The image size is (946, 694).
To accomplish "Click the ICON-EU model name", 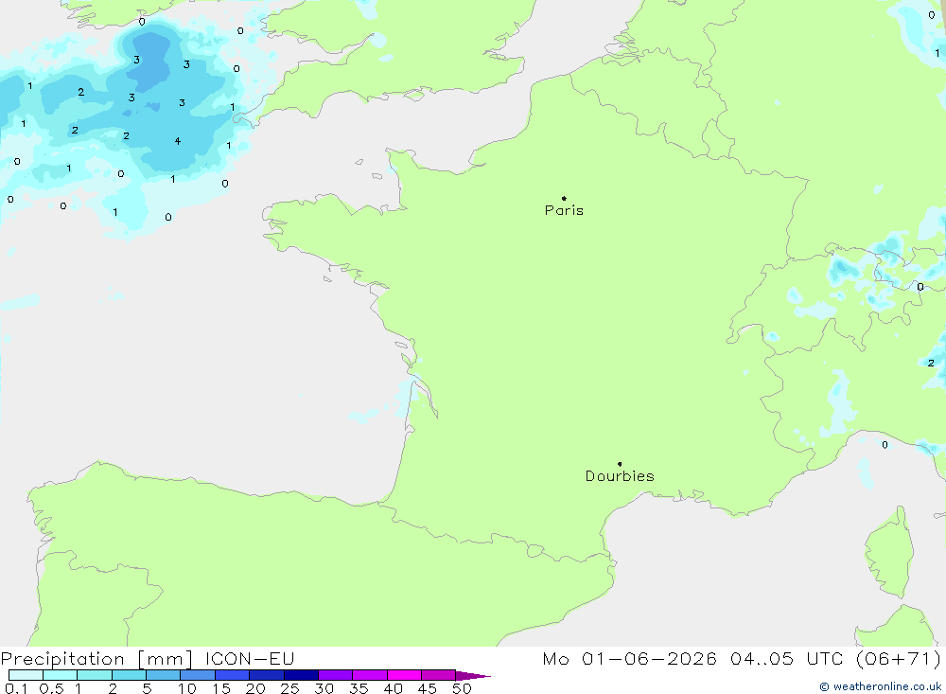I will tap(250, 658).
